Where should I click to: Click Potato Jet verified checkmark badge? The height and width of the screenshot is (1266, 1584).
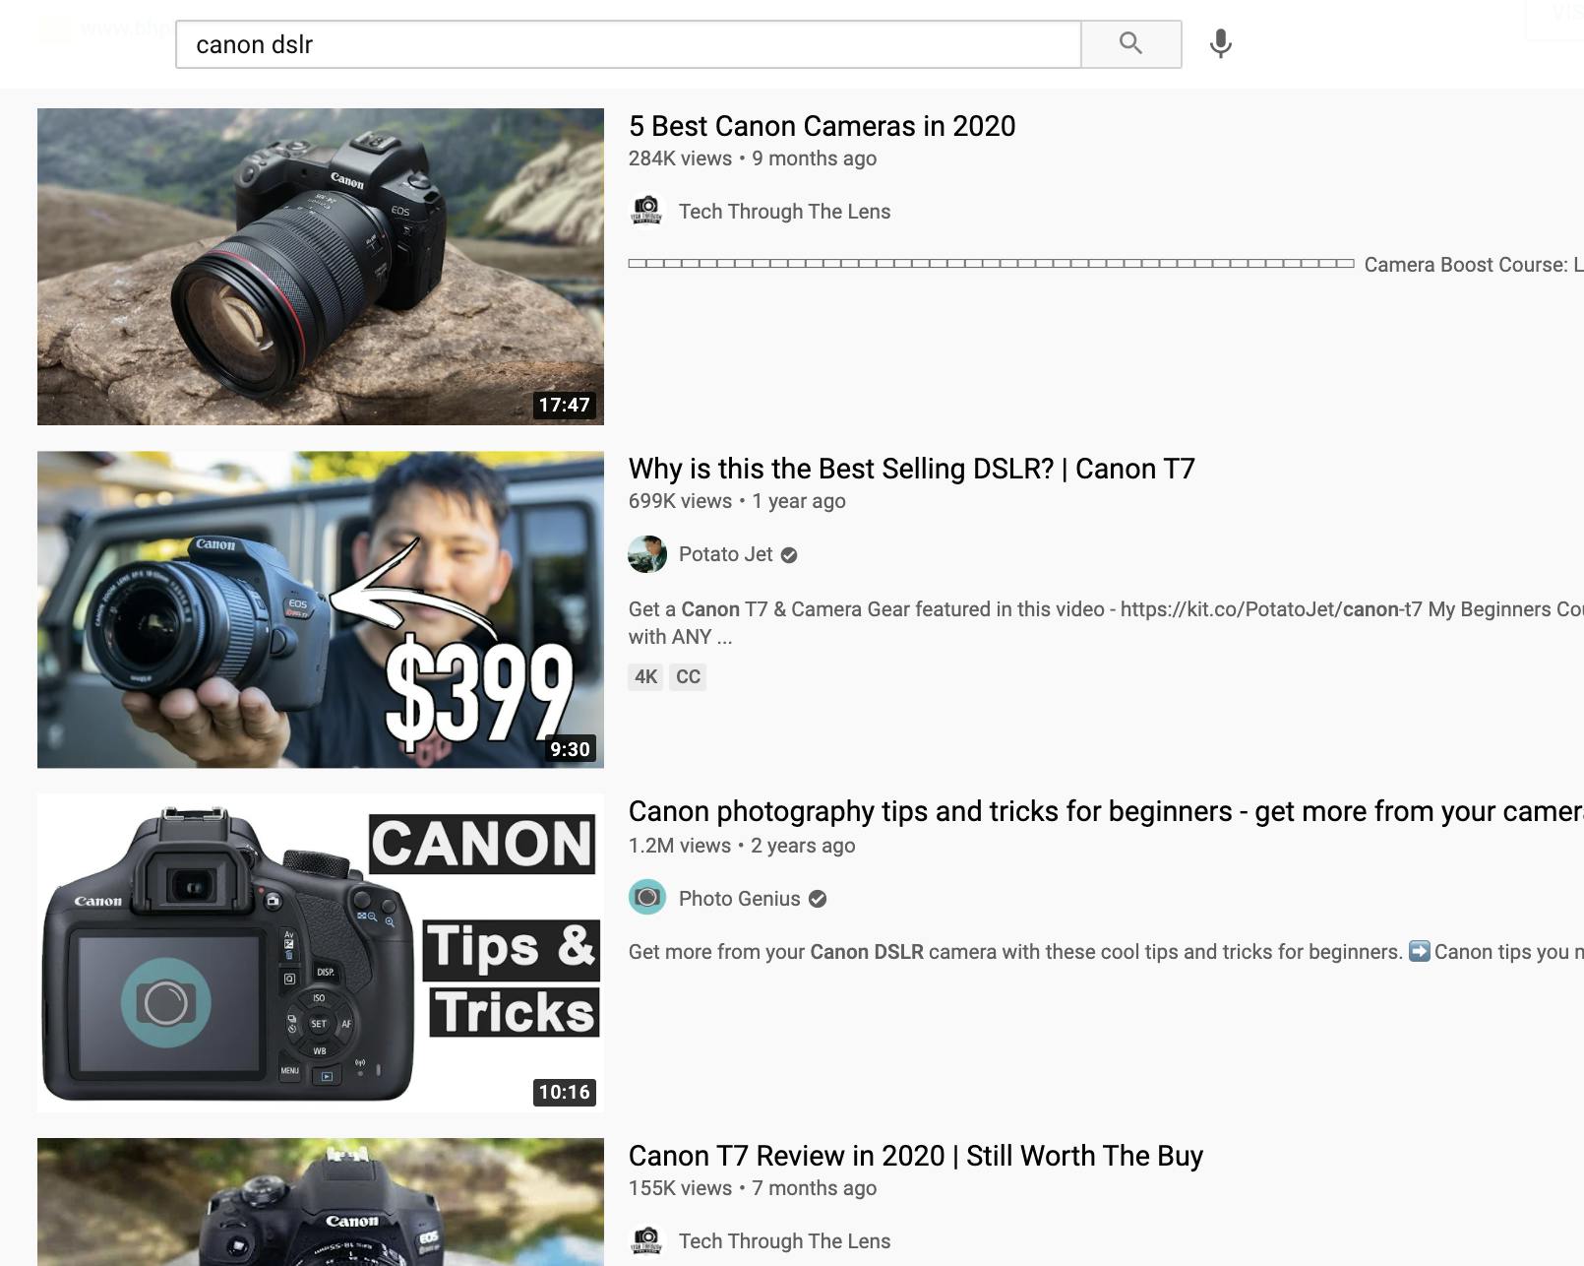789,555
